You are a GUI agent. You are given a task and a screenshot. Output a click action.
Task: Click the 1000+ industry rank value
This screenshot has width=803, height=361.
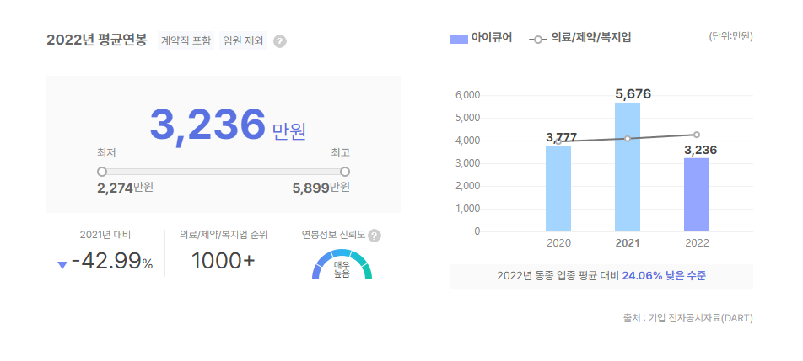point(224,261)
